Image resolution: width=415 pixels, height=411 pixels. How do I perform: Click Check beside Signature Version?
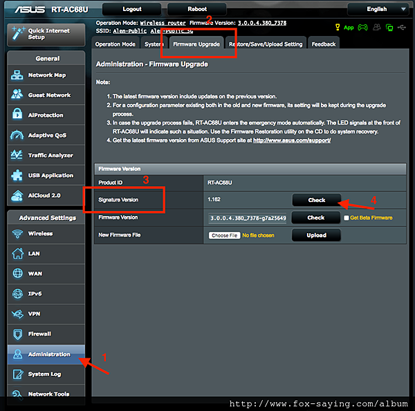pyautogui.click(x=317, y=200)
